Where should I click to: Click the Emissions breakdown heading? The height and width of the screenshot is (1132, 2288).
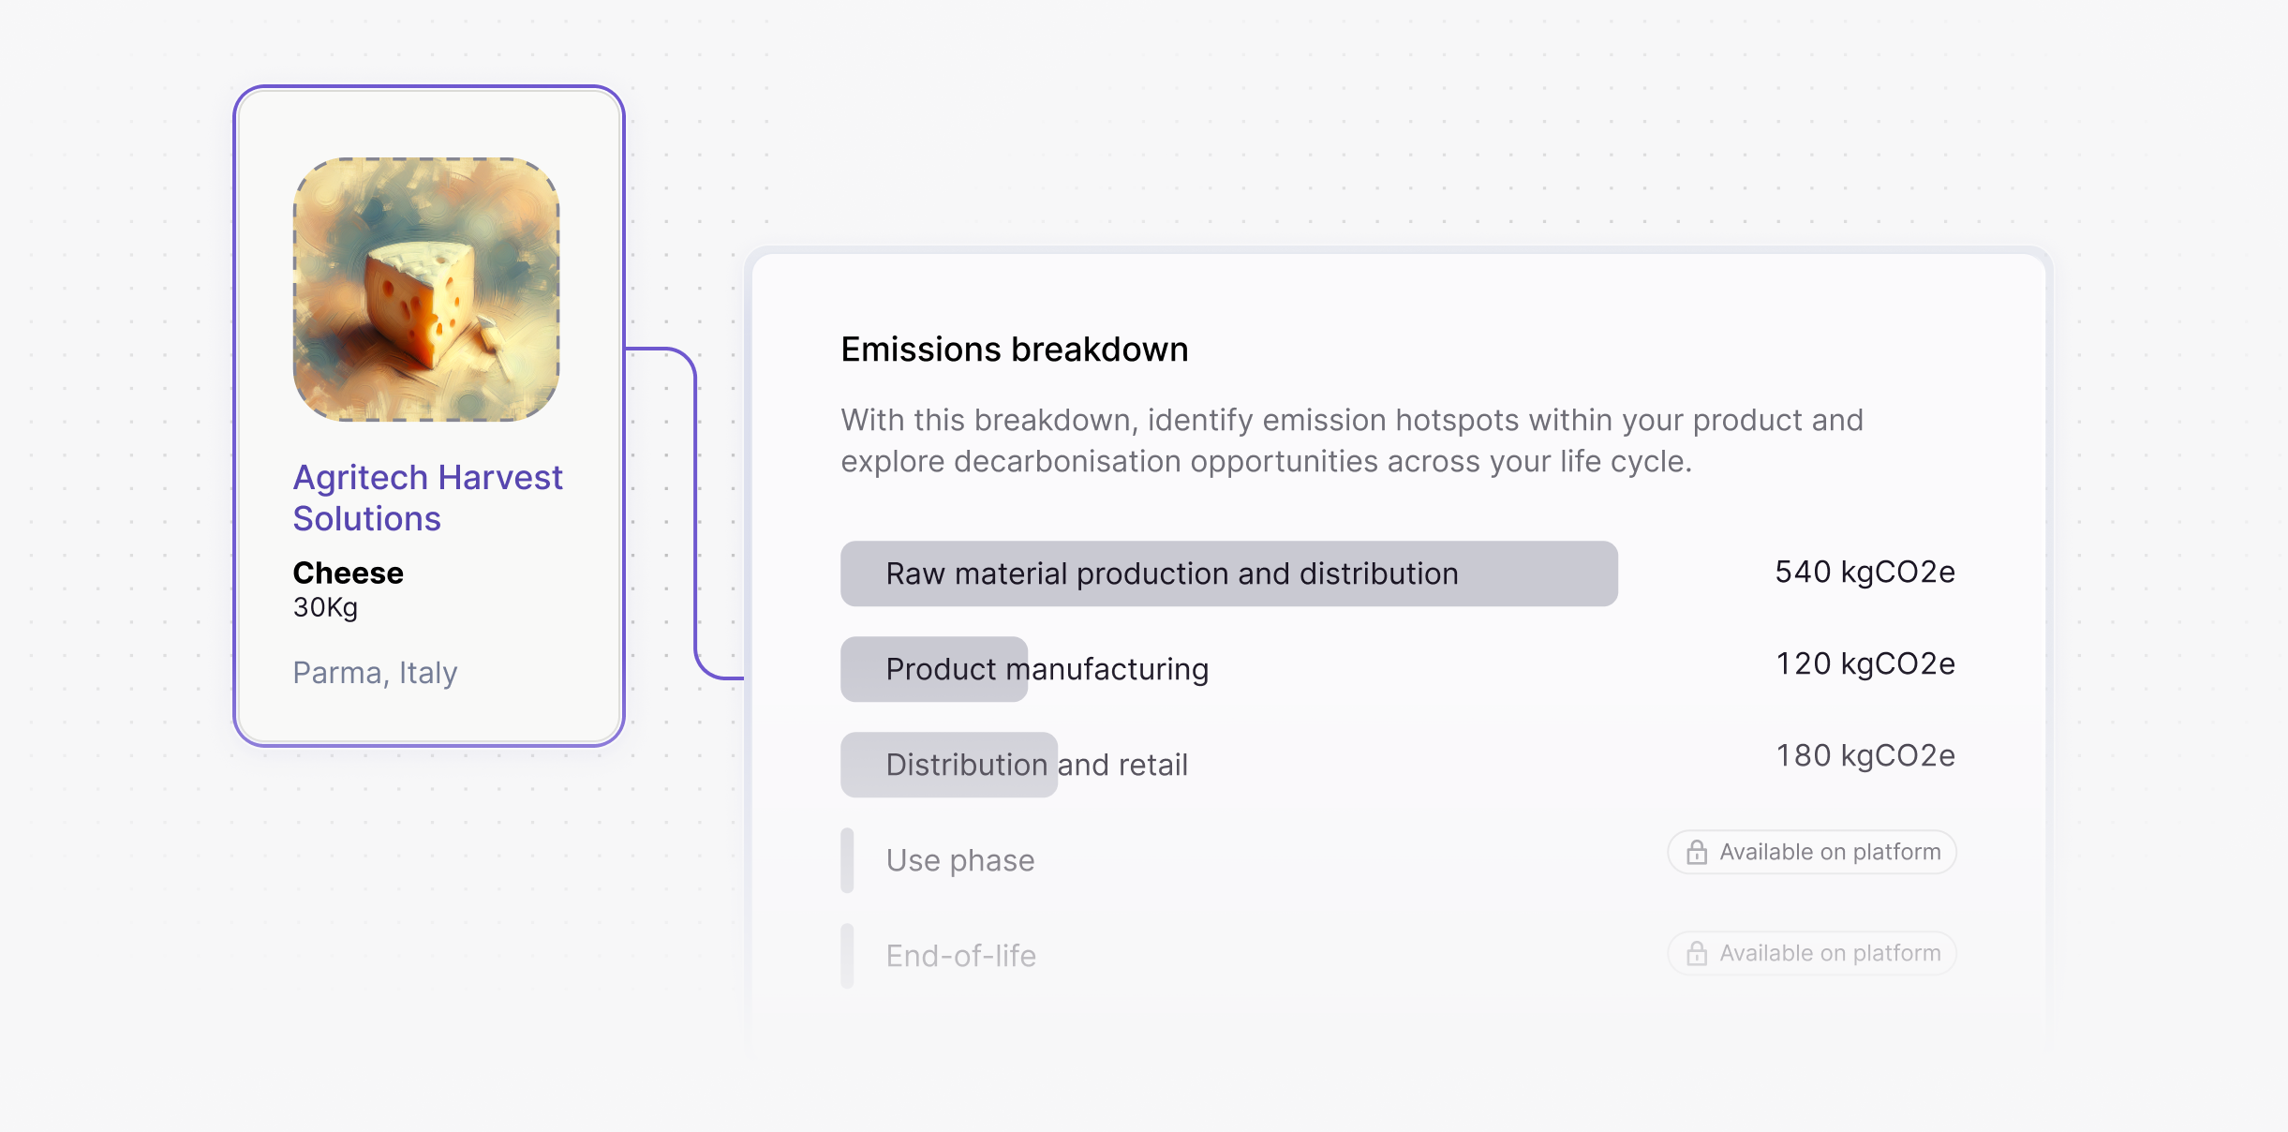[1015, 350]
